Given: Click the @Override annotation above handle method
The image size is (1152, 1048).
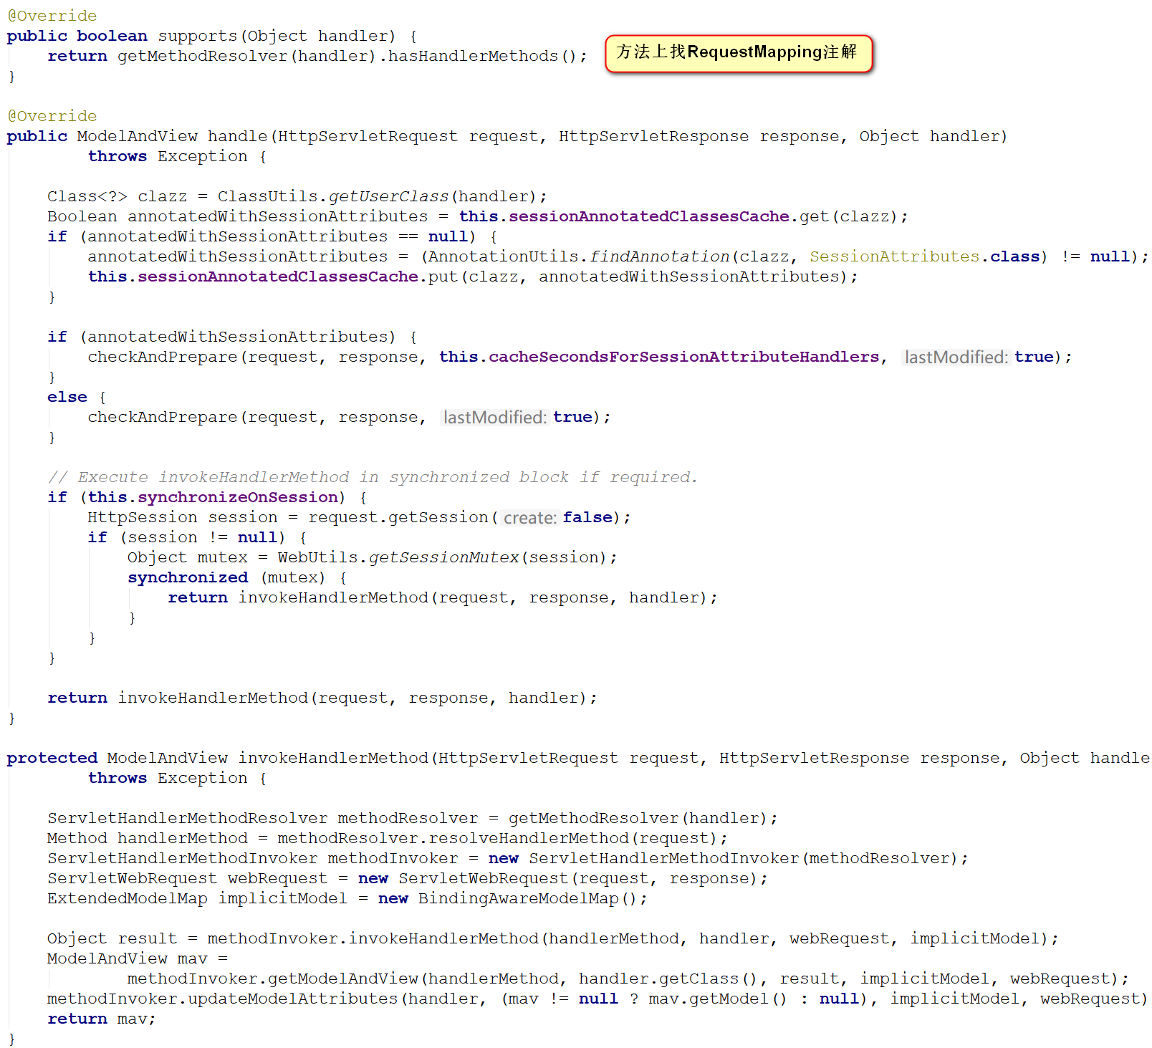Looking at the screenshot, I should point(52,116).
